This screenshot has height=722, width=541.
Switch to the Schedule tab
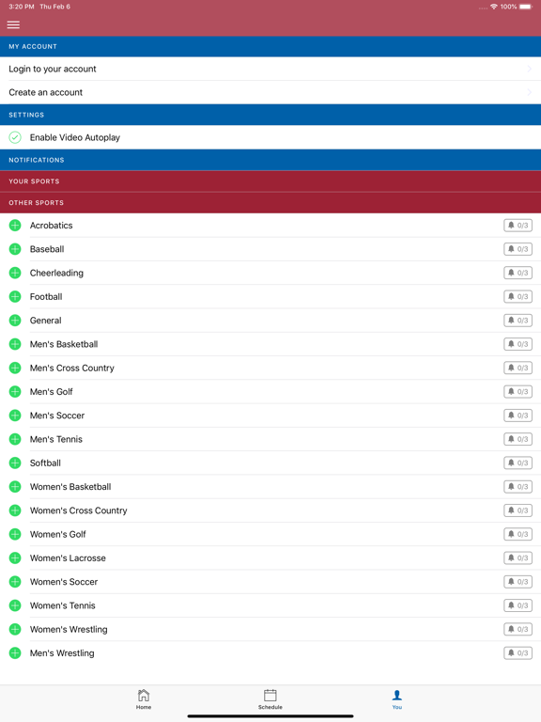point(270,699)
